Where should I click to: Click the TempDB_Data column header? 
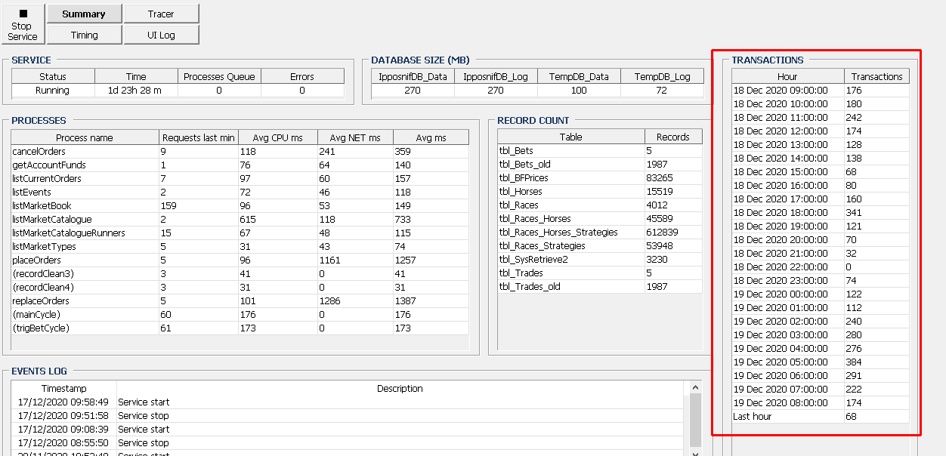point(579,76)
